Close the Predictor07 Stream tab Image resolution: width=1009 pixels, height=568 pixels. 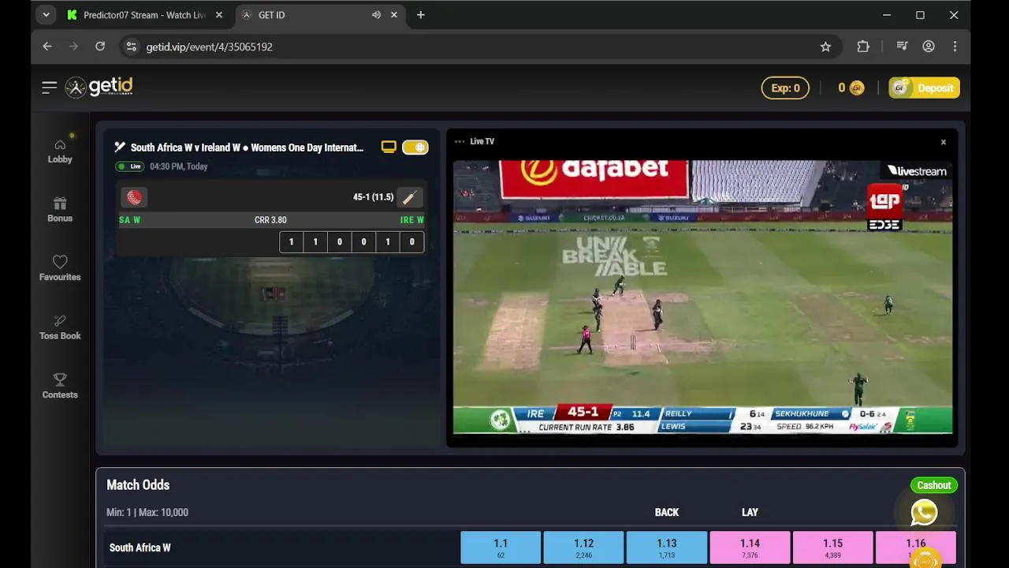[219, 15]
